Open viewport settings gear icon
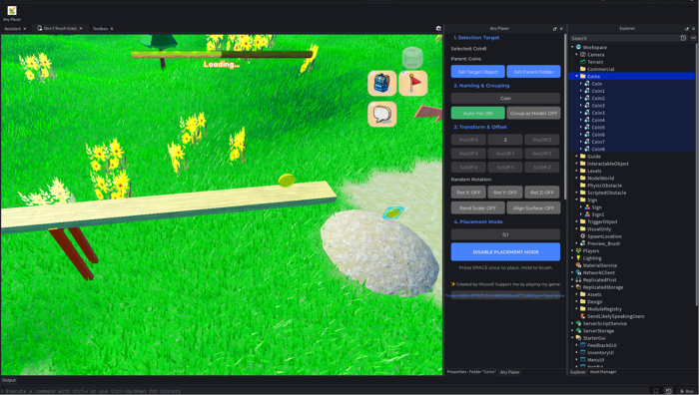699x395 pixels. (x=438, y=28)
